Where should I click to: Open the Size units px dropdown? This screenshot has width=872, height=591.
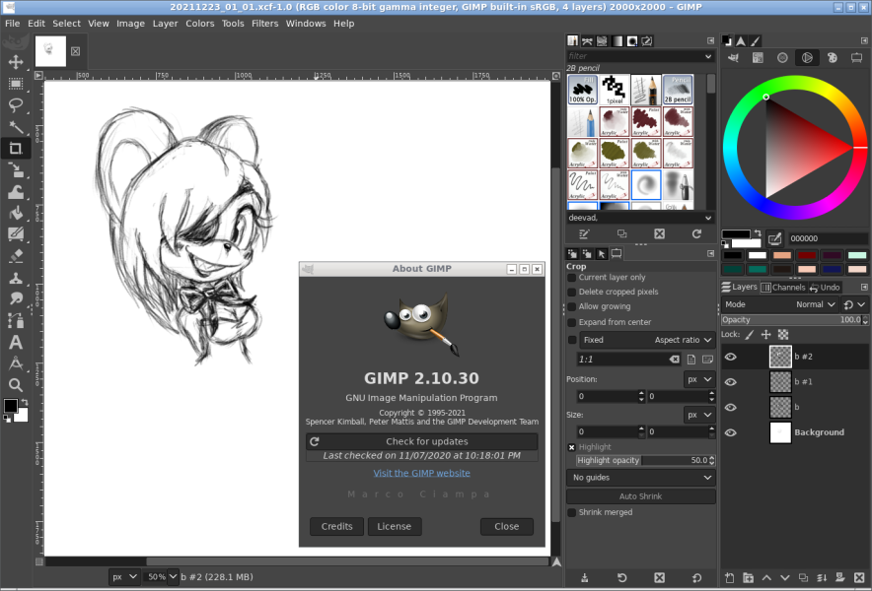pyautogui.click(x=699, y=415)
